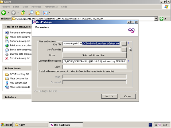Click the Next > button

tap(109, 97)
